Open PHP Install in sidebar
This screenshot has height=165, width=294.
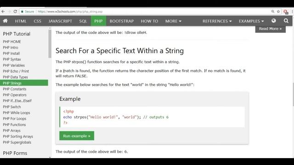(x=11, y=53)
